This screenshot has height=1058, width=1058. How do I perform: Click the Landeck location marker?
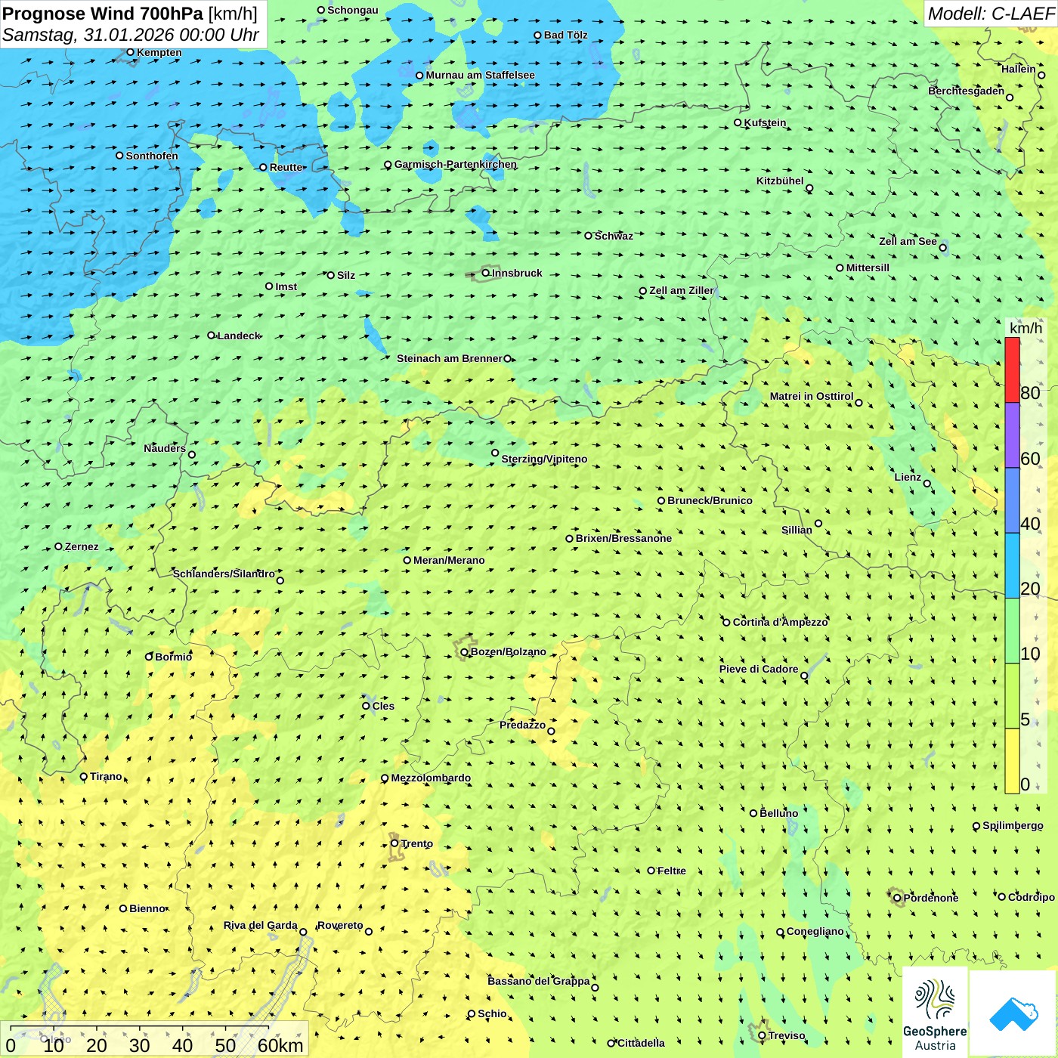(211, 336)
